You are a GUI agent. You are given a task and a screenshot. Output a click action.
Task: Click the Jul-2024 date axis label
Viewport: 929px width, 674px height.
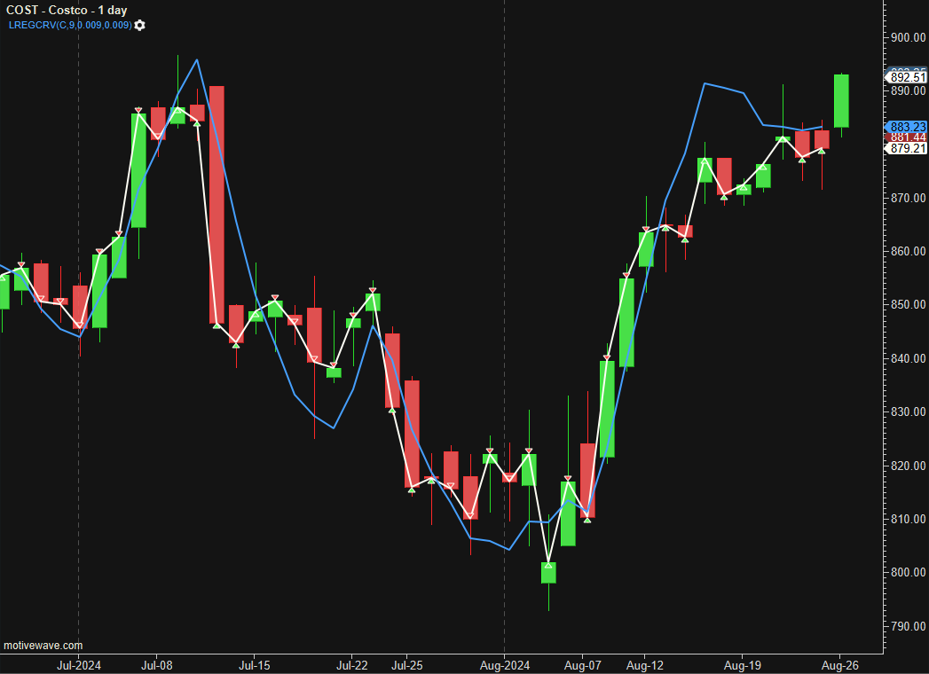click(x=79, y=665)
